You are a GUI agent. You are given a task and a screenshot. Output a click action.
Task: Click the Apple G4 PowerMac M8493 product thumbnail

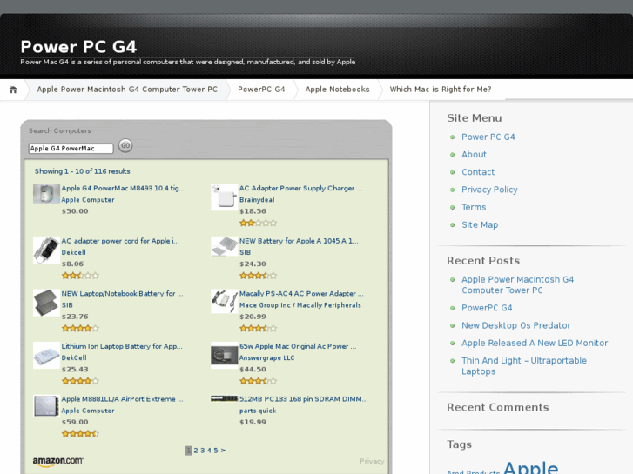46,194
